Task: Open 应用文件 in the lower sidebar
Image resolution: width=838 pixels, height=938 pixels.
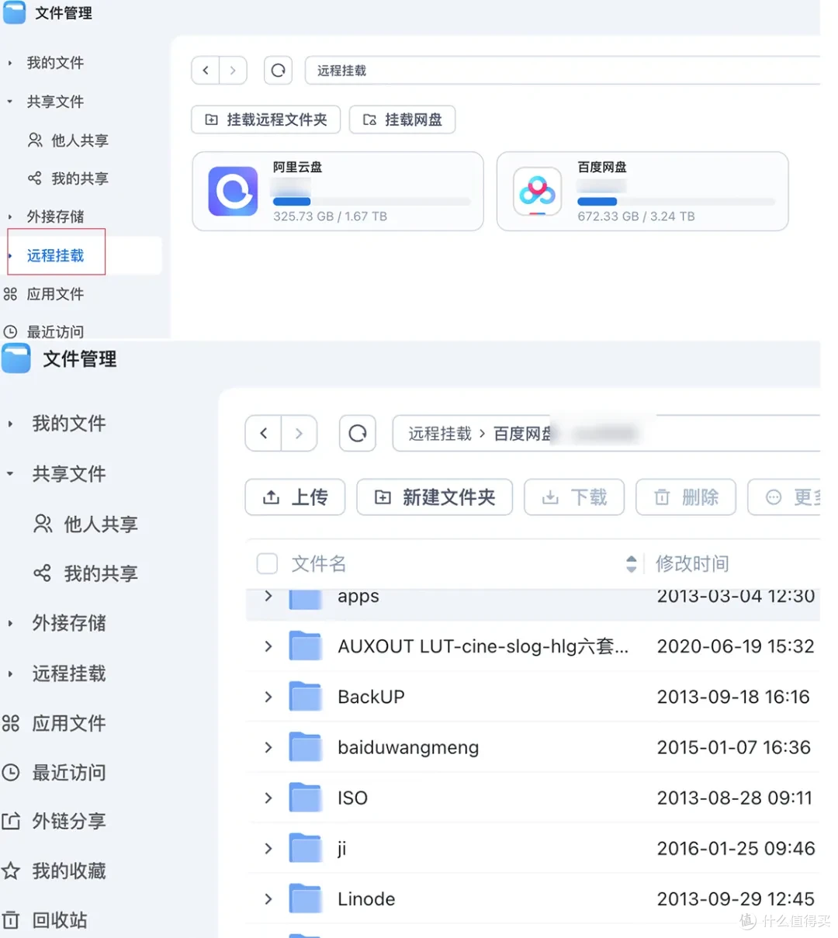Action: (69, 723)
